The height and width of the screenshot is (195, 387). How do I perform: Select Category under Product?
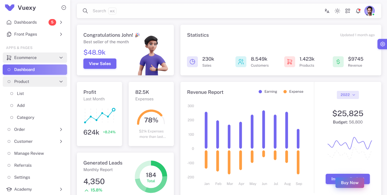coord(25,117)
